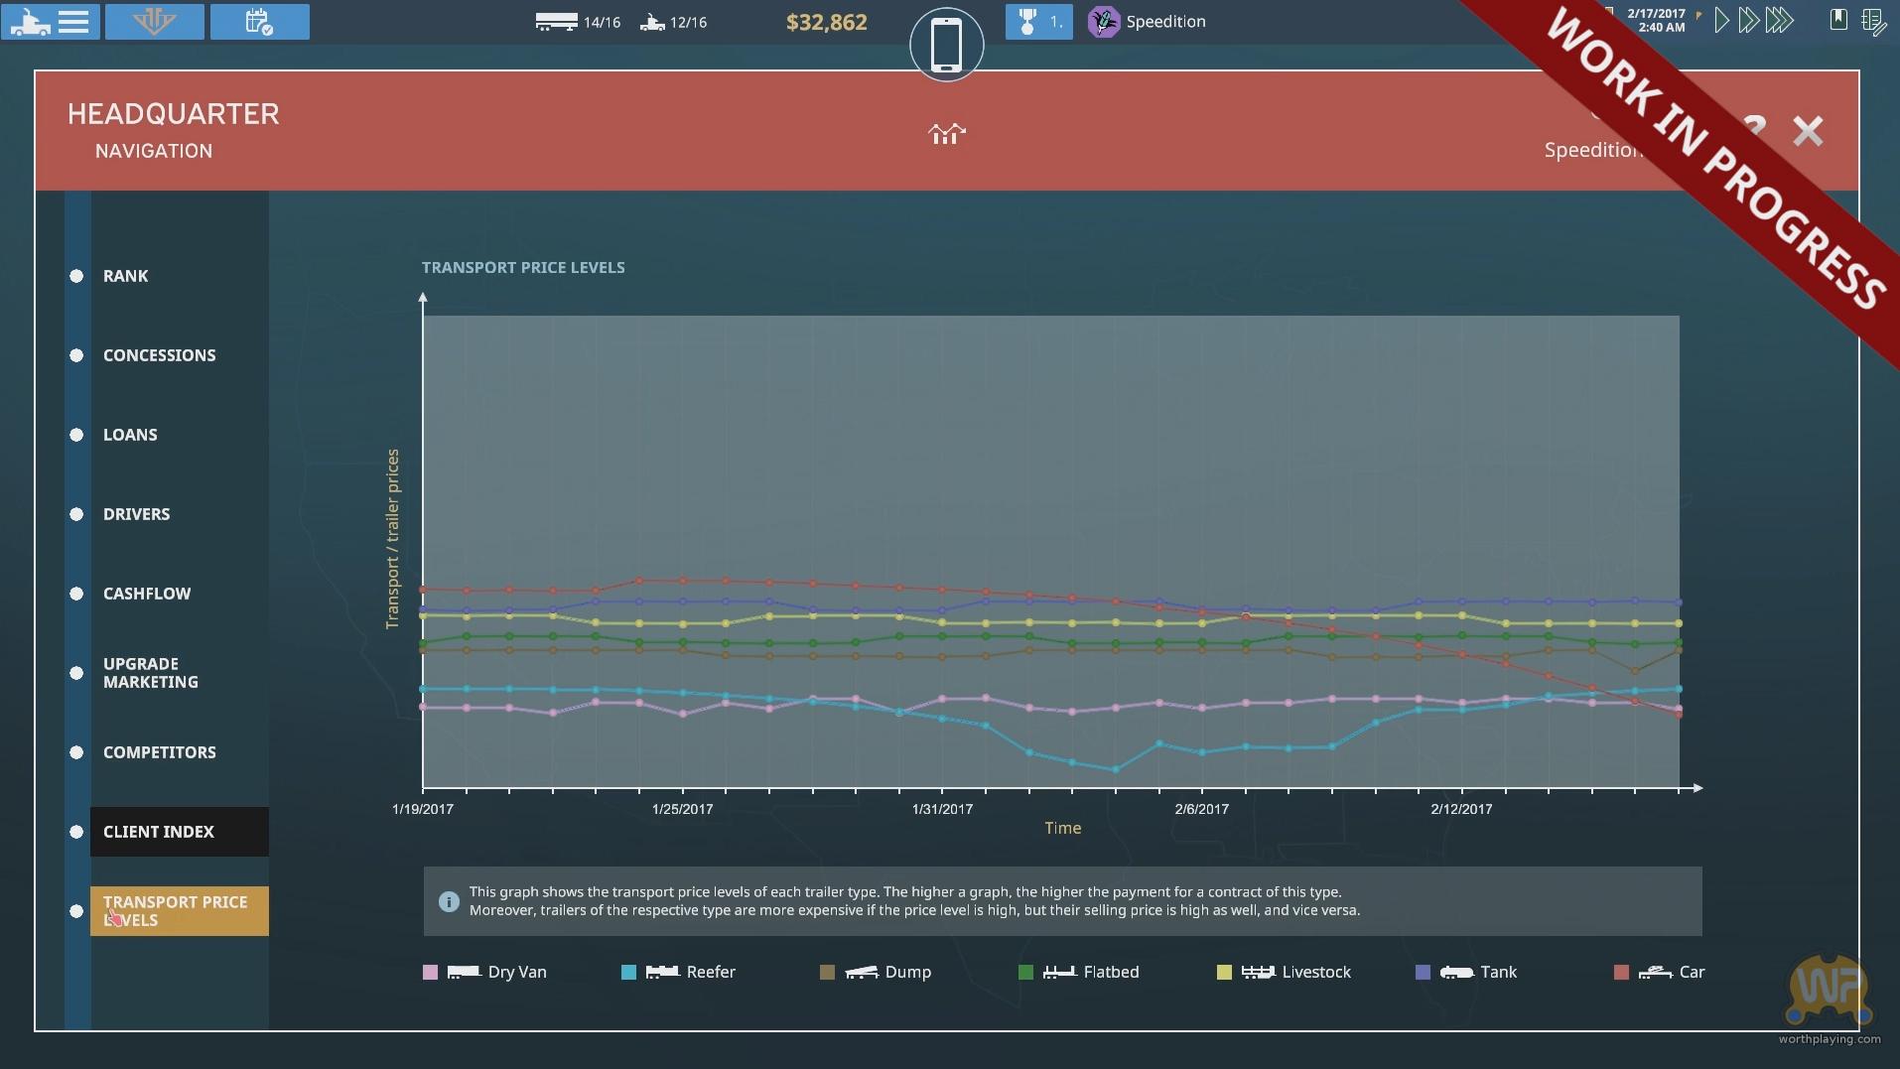Open the Competitors section
The image size is (1900, 1069).
[159, 752]
